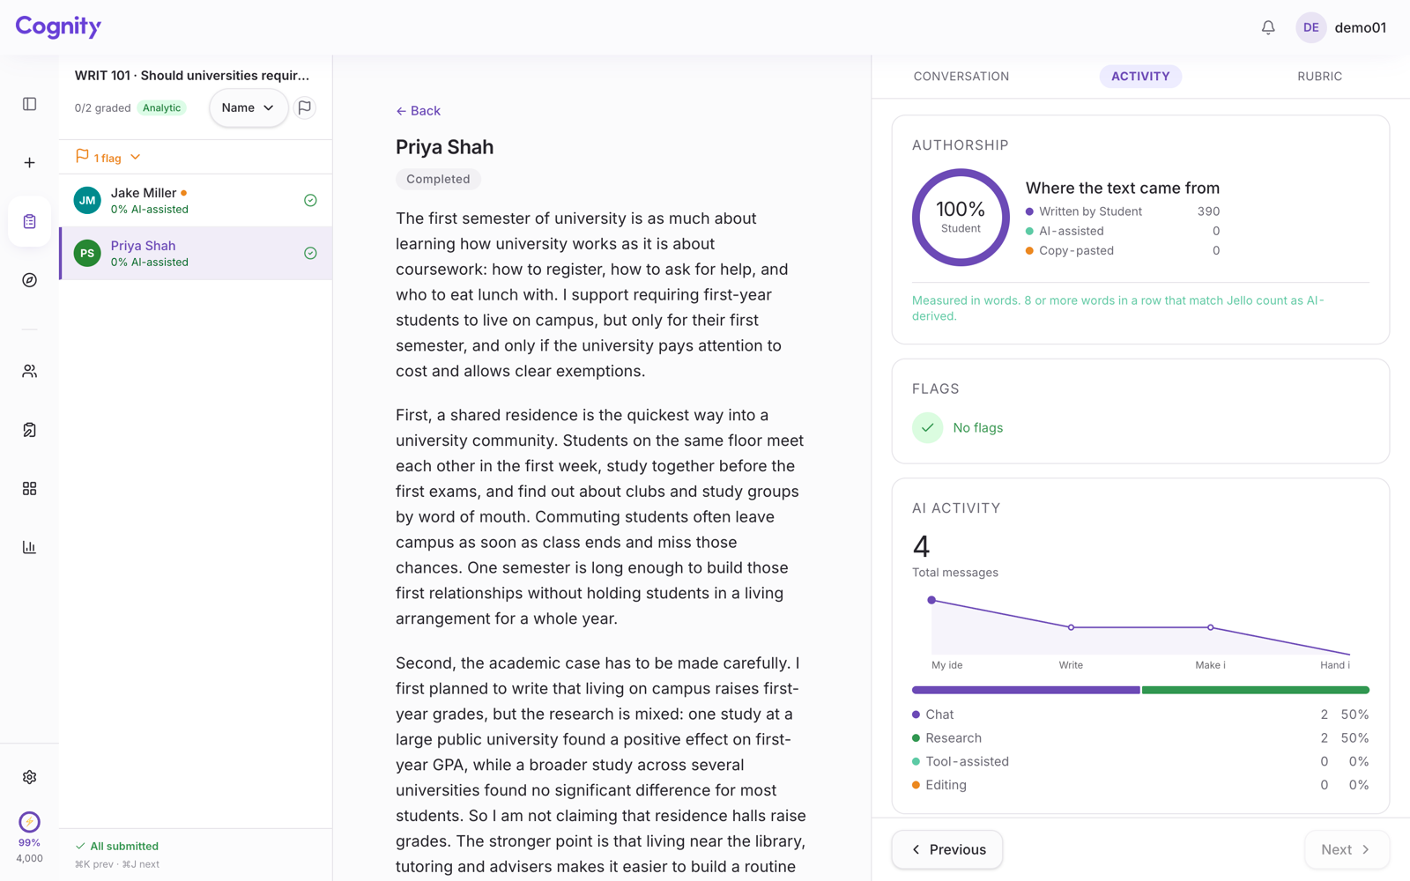Expand the 1 flag section
The height and width of the screenshot is (881, 1410).
pos(108,157)
